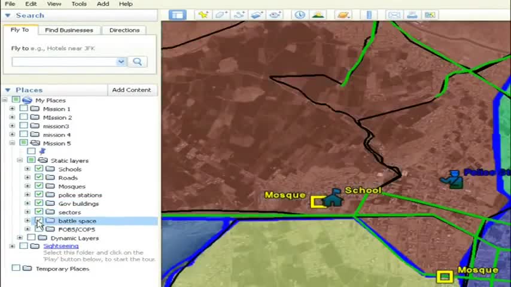Expand the Mission 1 folder

[x=12, y=108]
